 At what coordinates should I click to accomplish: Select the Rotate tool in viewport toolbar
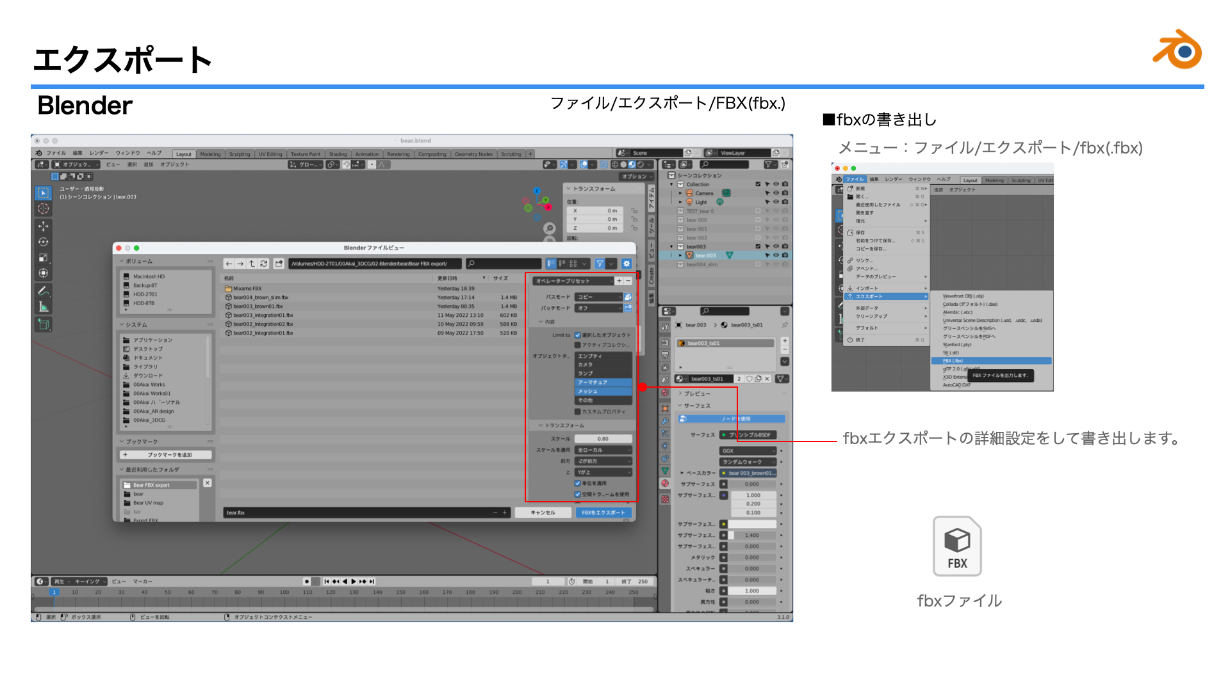tap(43, 242)
